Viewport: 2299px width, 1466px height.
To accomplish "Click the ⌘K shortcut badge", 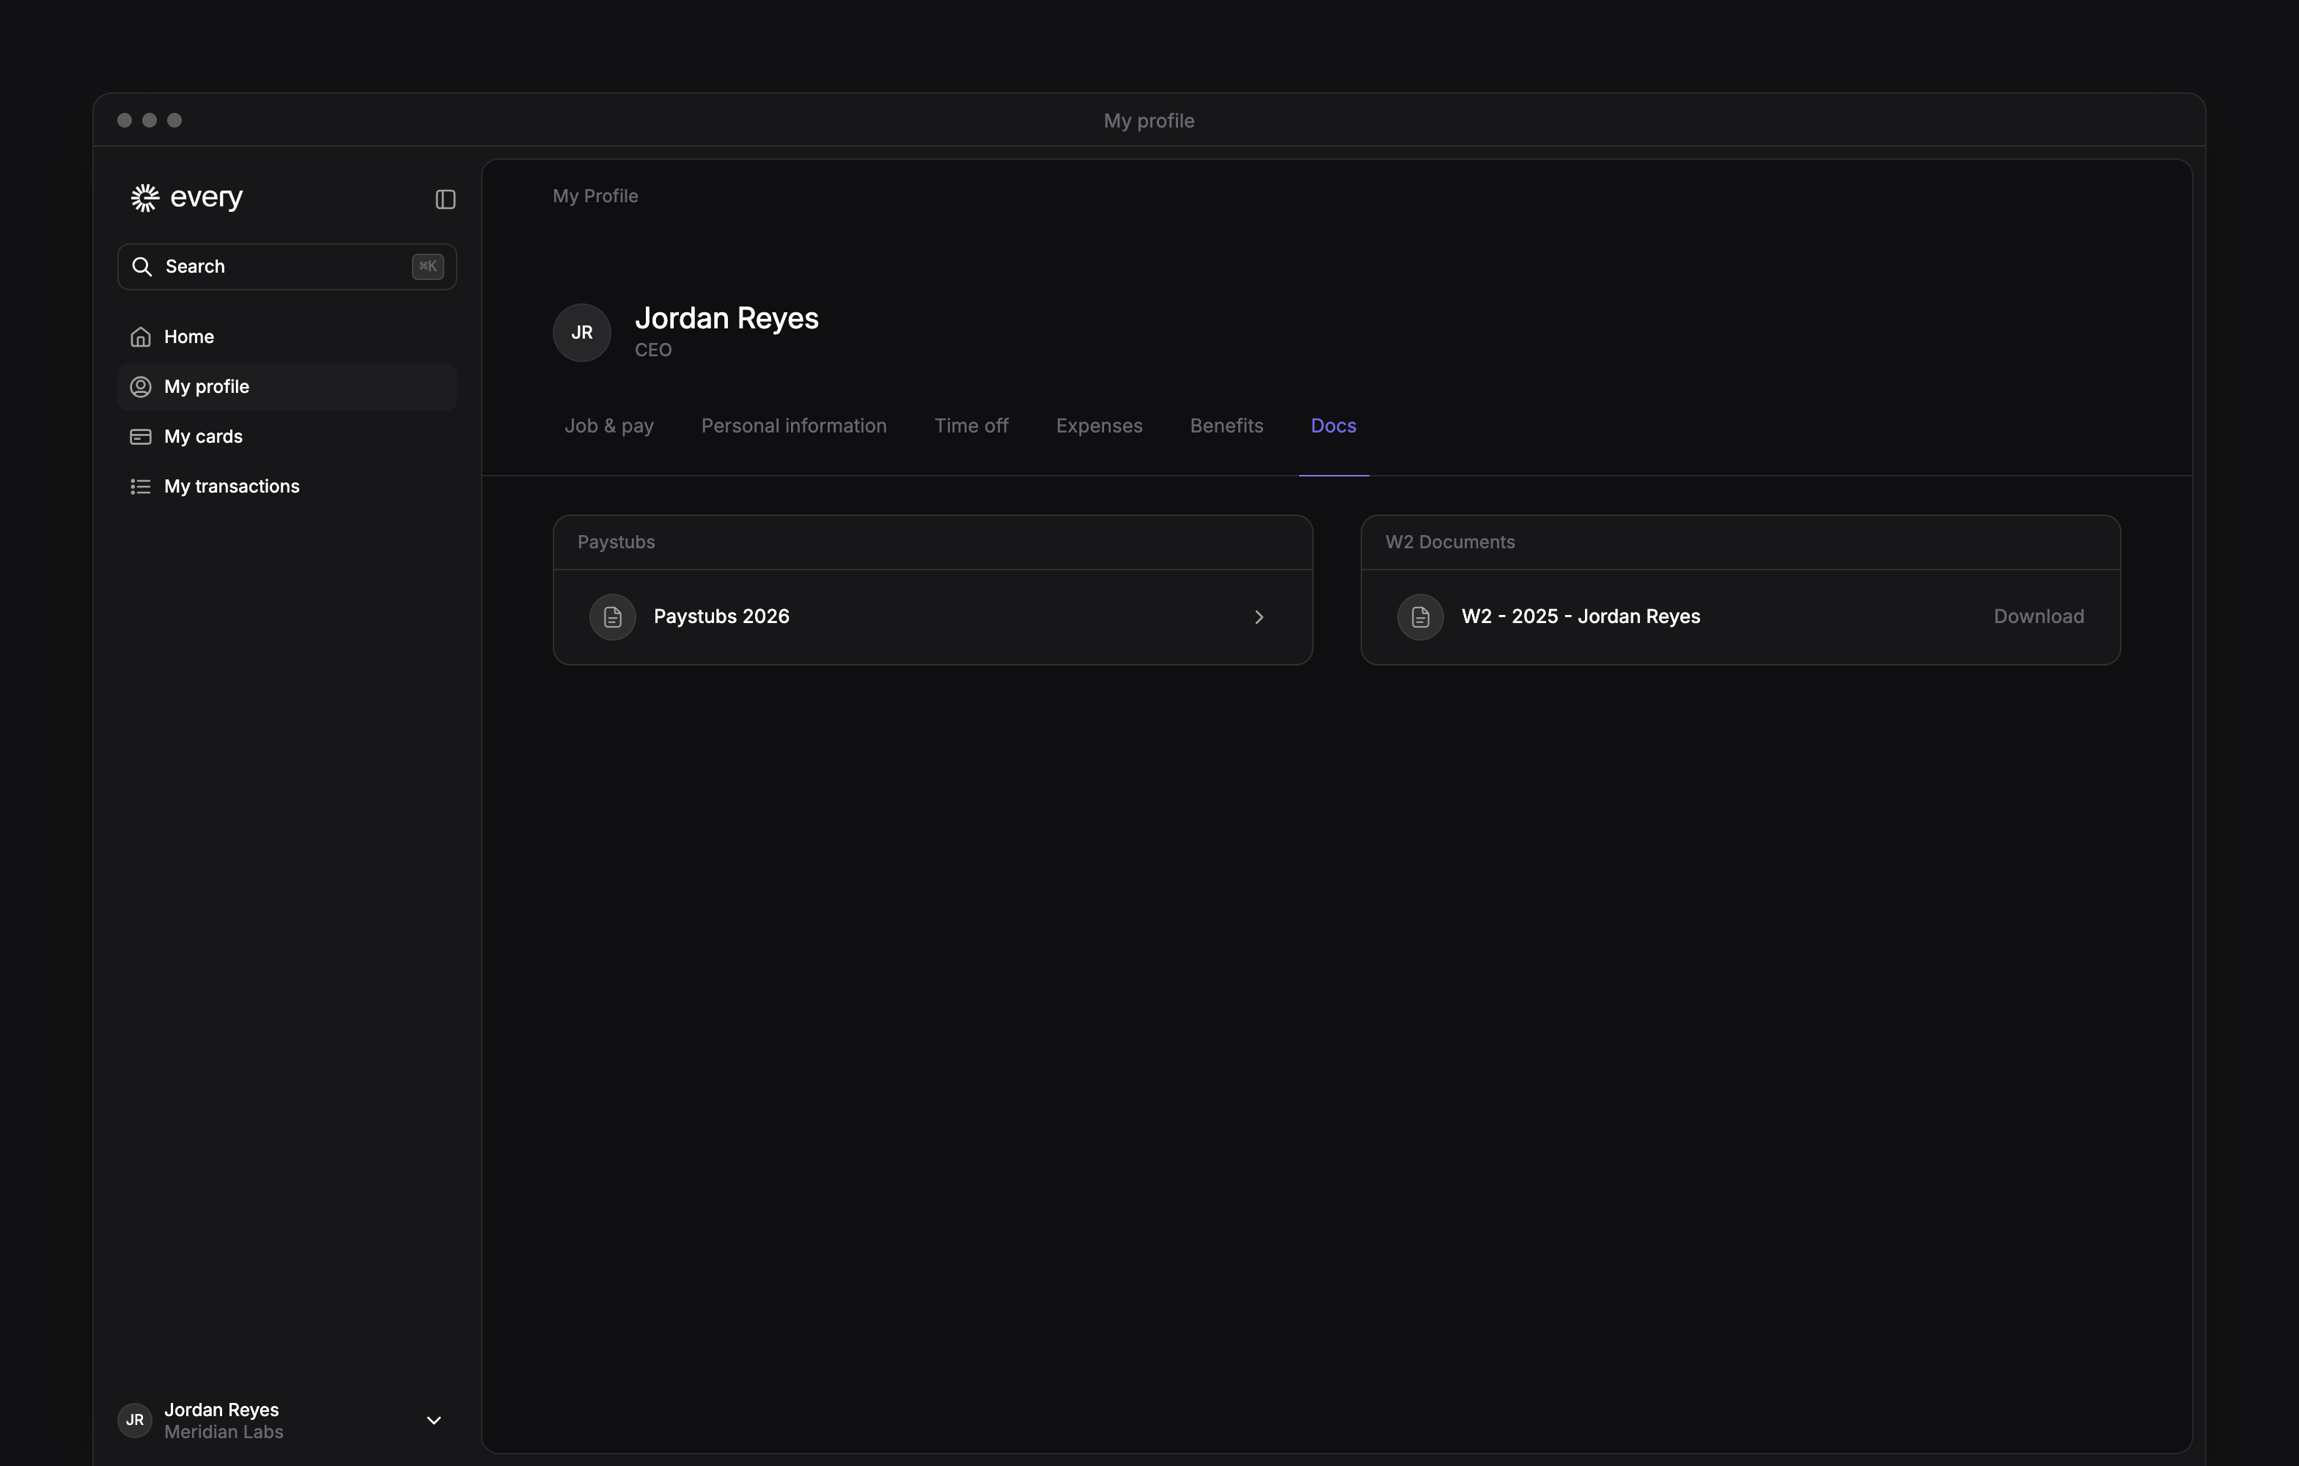I will pos(427,266).
